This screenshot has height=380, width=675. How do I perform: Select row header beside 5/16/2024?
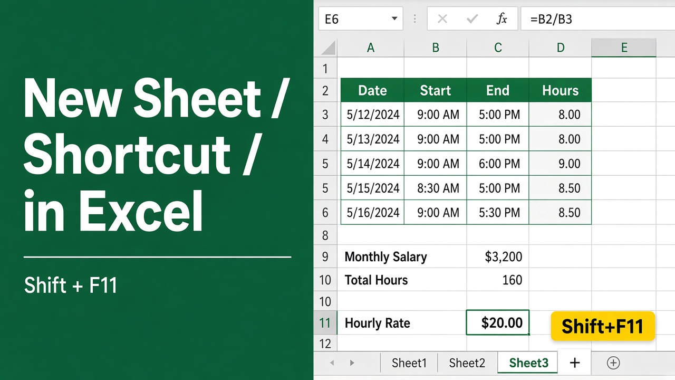325,213
